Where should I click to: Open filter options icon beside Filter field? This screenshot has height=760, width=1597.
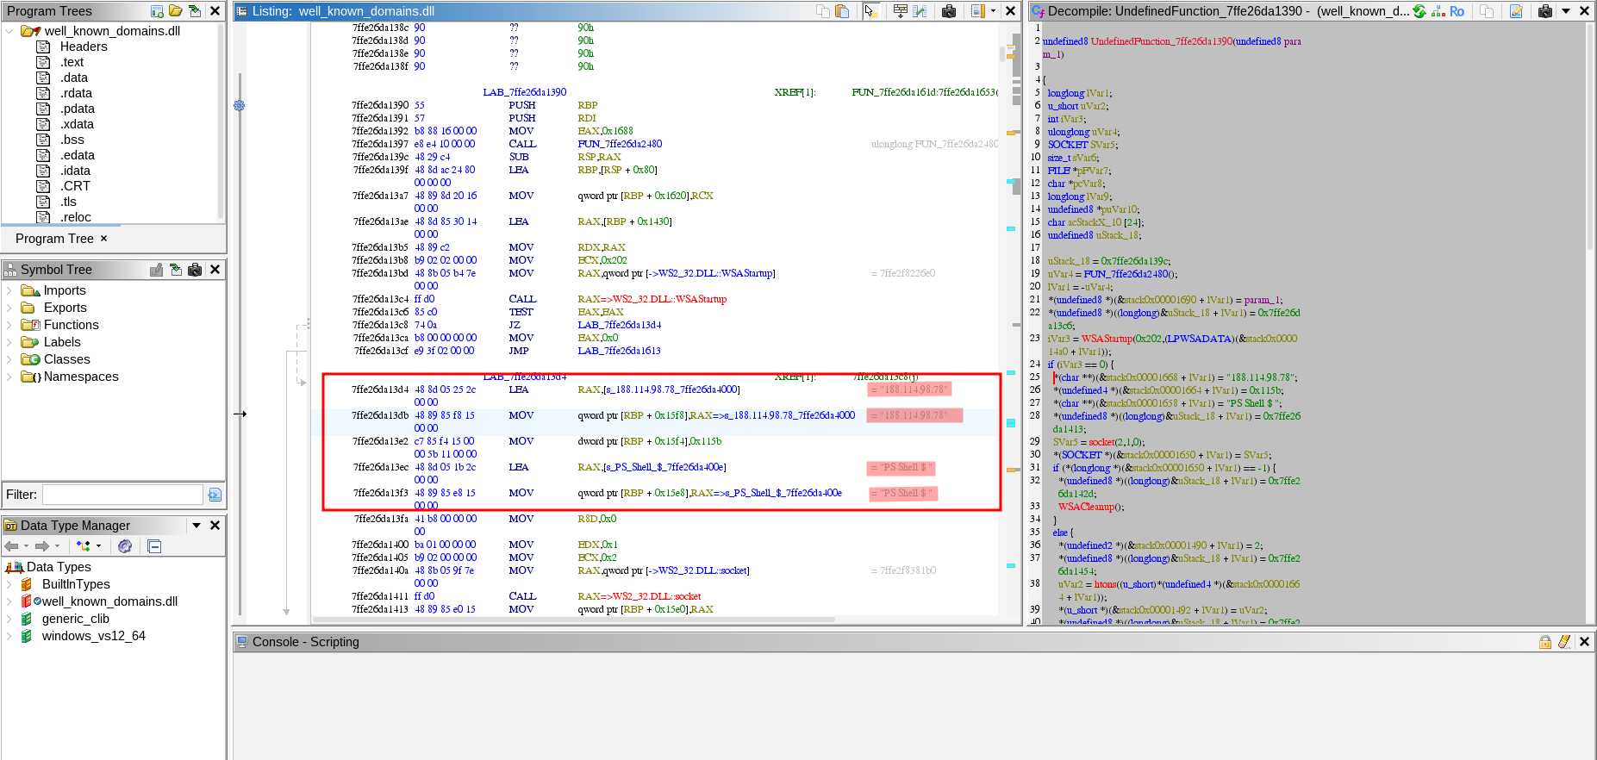coord(215,495)
